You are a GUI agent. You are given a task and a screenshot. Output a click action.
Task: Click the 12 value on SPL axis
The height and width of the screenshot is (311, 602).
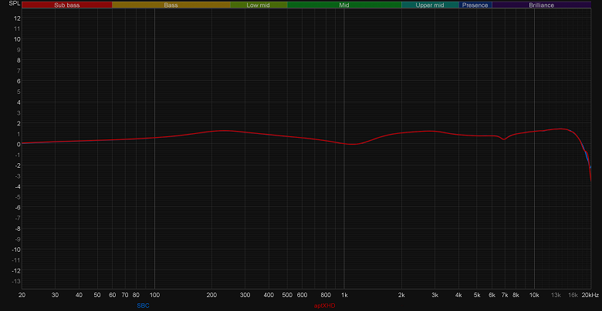point(18,18)
